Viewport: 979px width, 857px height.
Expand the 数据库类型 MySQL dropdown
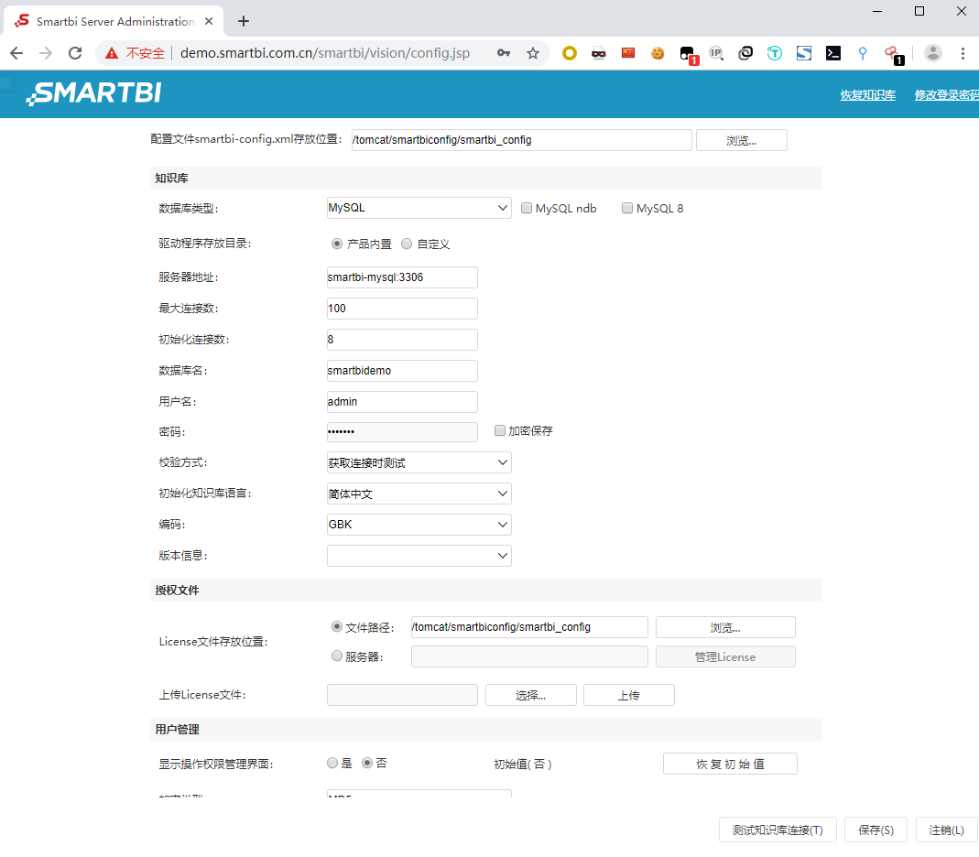point(419,208)
